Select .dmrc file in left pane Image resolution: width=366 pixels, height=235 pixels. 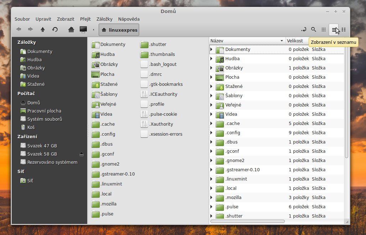(x=151, y=74)
